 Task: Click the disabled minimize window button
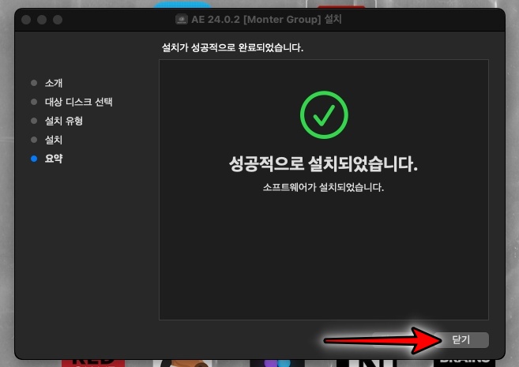42,20
